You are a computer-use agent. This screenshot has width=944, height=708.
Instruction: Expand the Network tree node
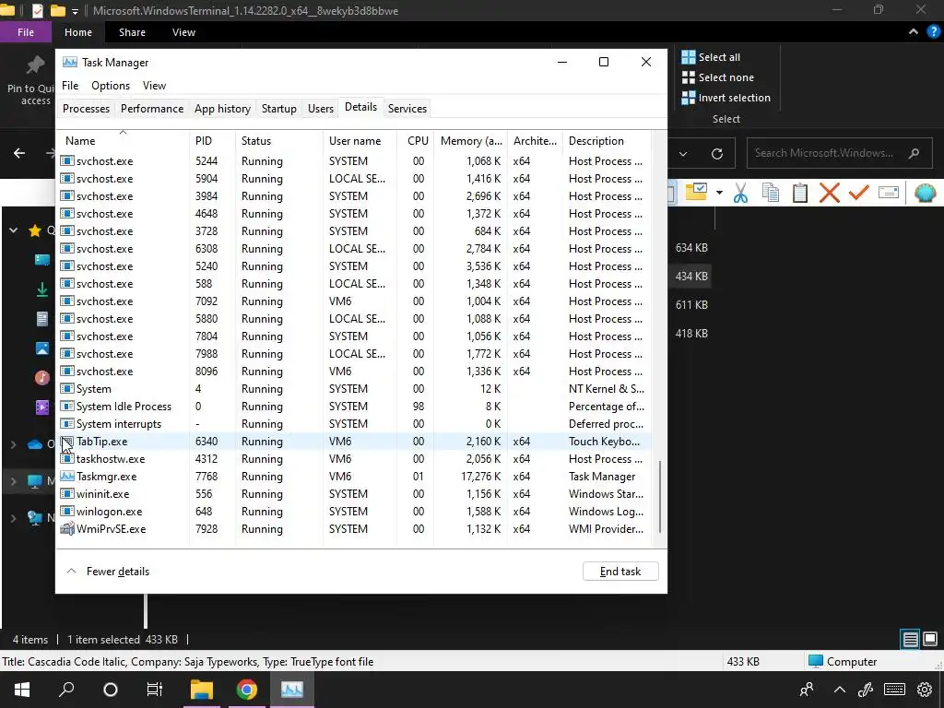[x=13, y=518]
